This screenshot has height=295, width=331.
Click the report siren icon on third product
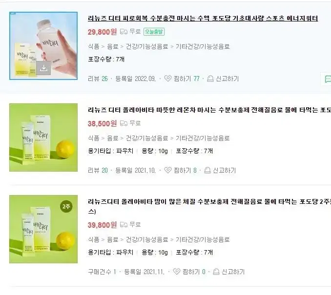point(216,272)
